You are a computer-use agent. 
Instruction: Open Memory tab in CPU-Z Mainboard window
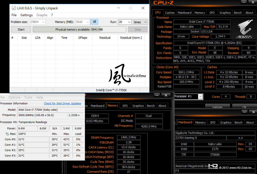tap(200, 122)
